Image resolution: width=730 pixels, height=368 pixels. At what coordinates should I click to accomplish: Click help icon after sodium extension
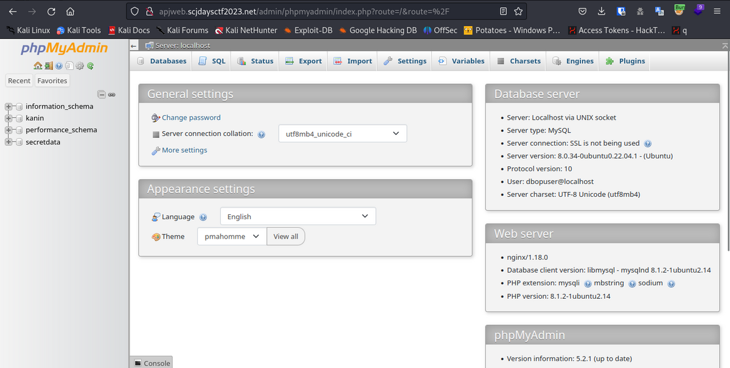671,284
